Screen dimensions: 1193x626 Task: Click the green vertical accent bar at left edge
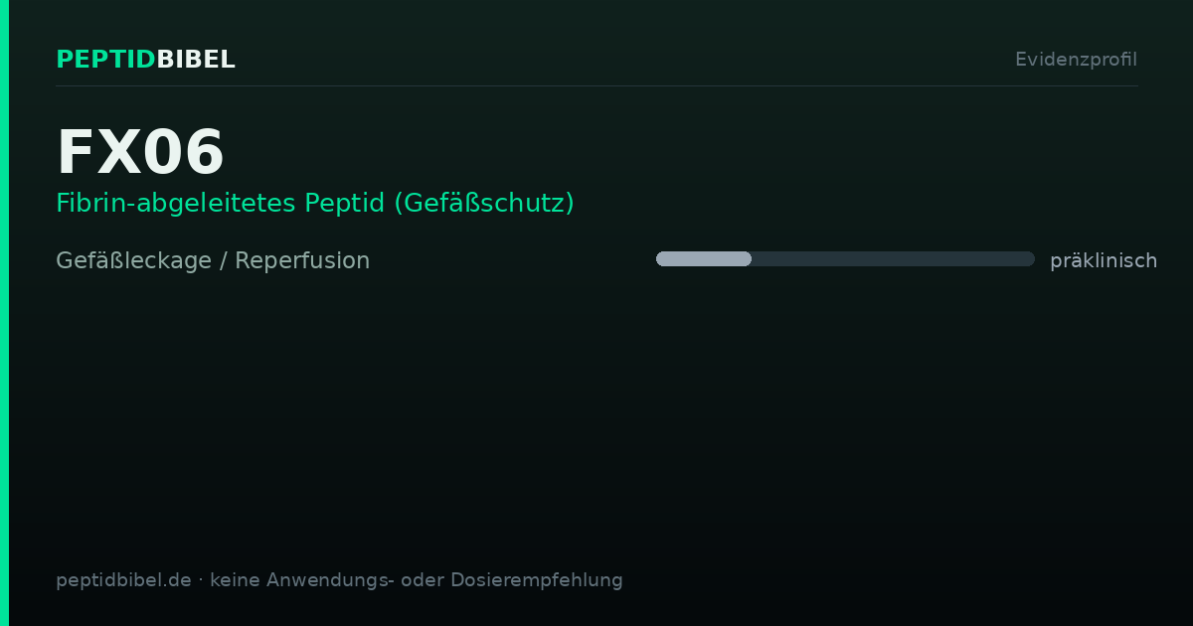click(4, 313)
